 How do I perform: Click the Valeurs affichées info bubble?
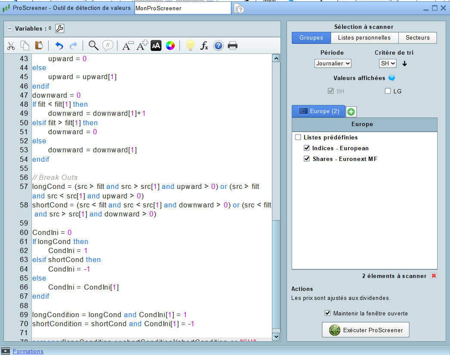coord(391,78)
